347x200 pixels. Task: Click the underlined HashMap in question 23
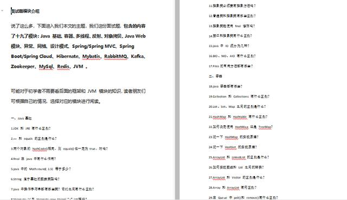tap(232, 137)
